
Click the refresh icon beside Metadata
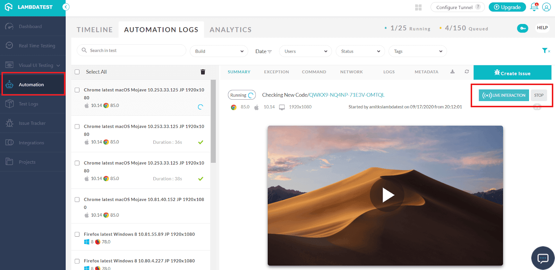point(467,72)
